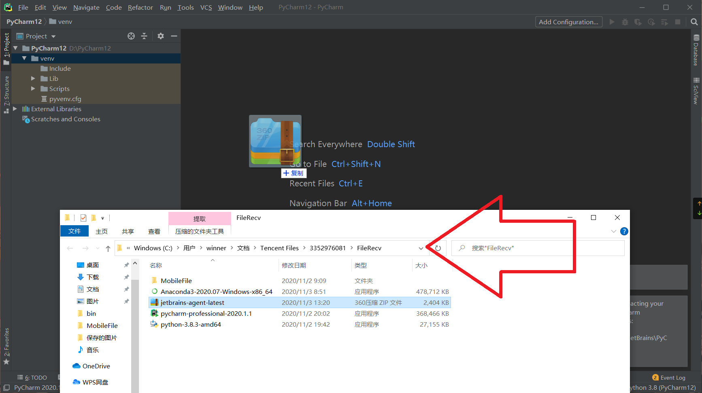702x393 pixels.
Task: Open the Project view dropdown
Action: point(53,36)
